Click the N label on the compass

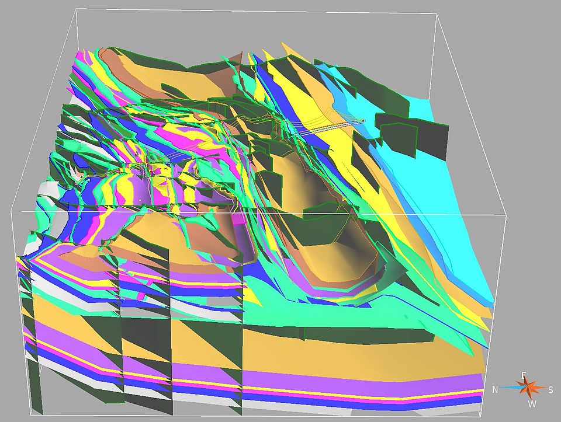(x=495, y=389)
